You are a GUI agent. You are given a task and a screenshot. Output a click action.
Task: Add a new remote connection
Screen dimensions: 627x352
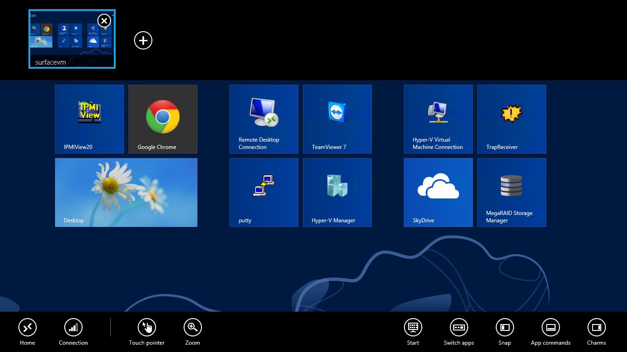coord(143,40)
